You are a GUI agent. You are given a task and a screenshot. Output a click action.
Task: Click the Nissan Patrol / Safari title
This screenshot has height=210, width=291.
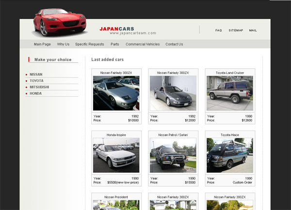click(173, 135)
